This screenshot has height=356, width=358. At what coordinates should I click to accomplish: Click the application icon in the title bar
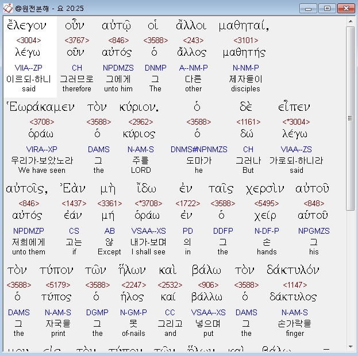pyautogui.click(x=7, y=8)
